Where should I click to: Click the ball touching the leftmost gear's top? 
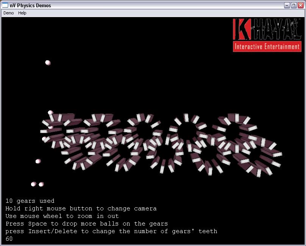coord(50,113)
